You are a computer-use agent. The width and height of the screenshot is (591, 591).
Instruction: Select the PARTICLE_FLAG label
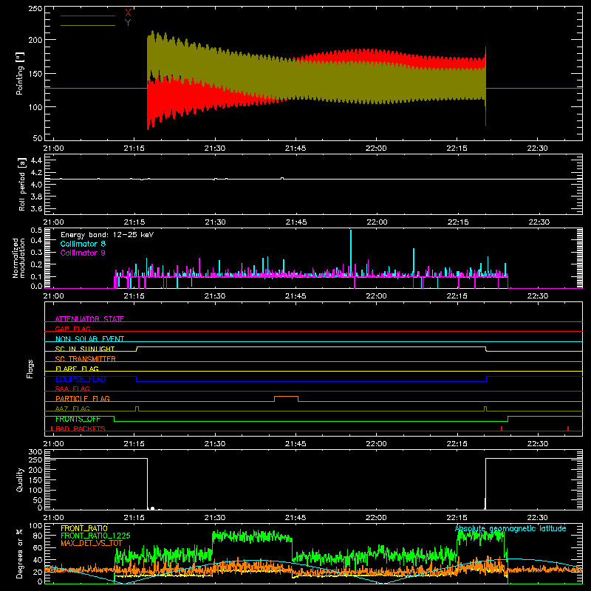click(x=83, y=398)
